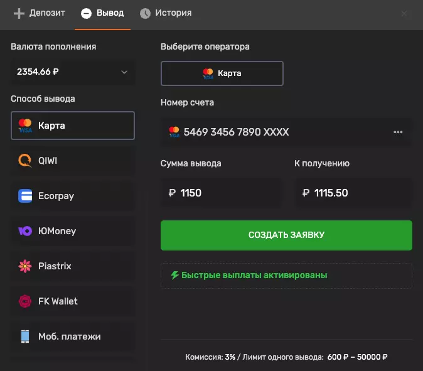Choose the FK Wallet icon
The height and width of the screenshot is (371, 423).
tap(25, 301)
